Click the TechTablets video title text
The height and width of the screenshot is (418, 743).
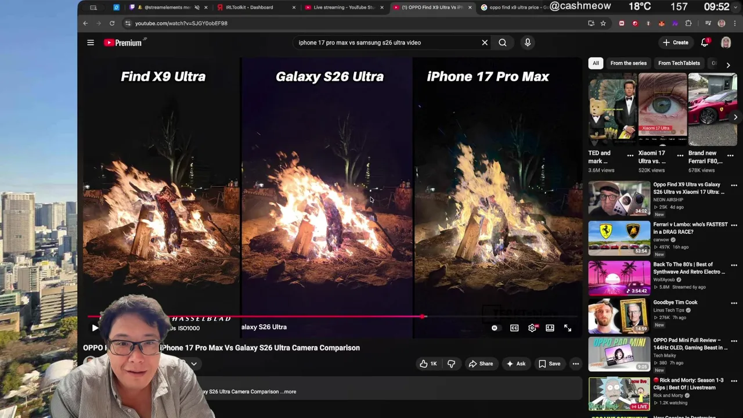click(221, 348)
